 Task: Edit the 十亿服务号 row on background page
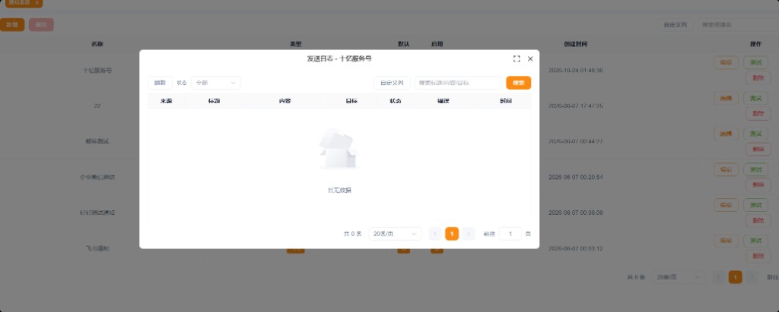pyautogui.click(x=726, y=62)
